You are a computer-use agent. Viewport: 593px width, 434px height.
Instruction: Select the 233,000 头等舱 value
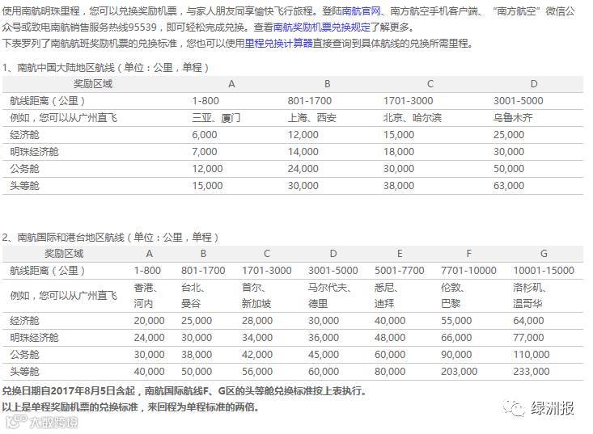pyautogui.click(x=531, y=372)
